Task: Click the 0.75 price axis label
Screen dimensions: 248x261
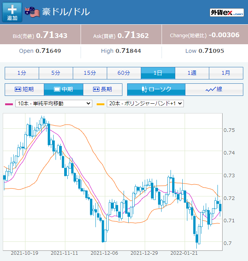Action: click(229, 130)
